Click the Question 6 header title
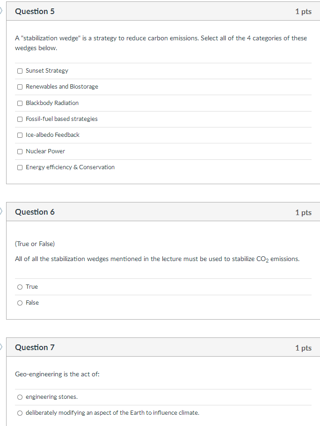Screen dimensions: 320x426 [35, 212]
